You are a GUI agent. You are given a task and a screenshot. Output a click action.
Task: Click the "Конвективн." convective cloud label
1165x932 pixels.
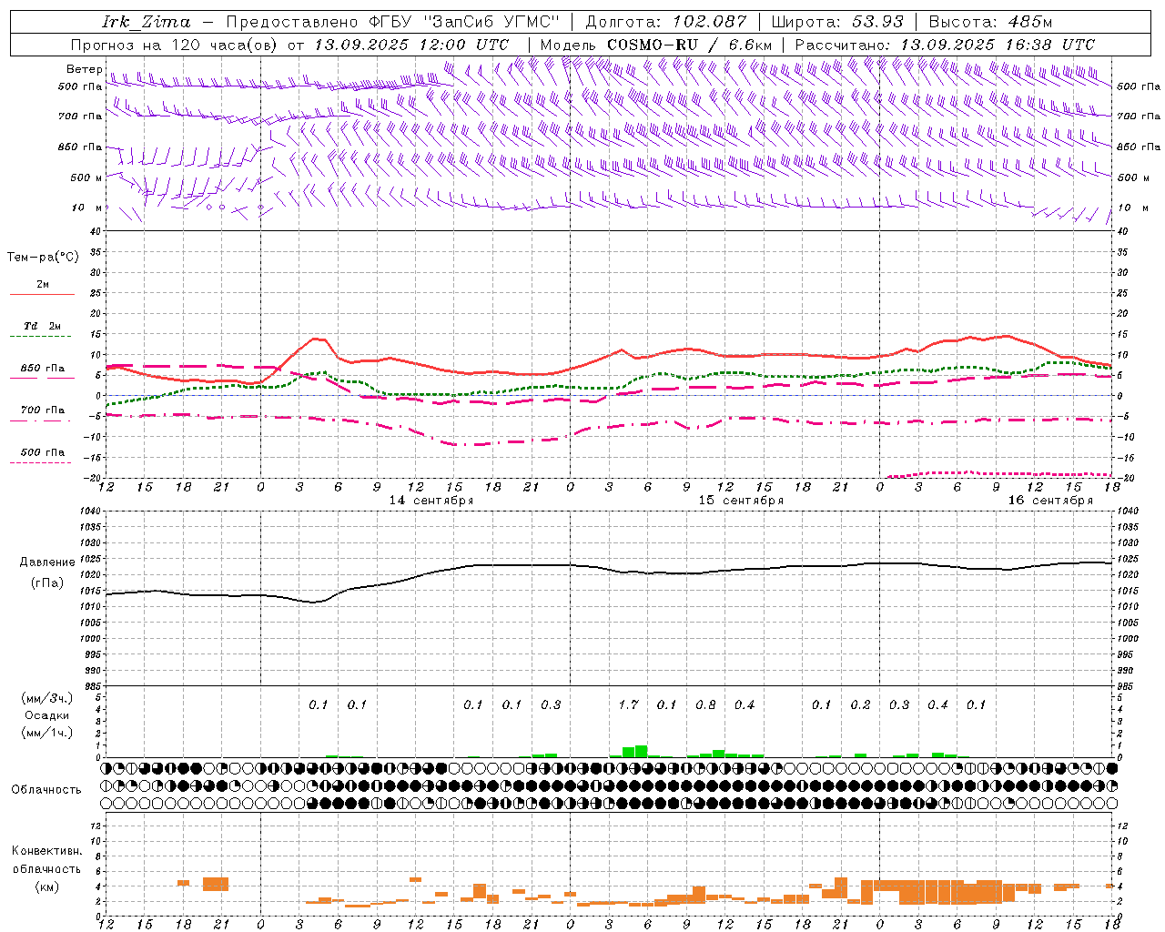tap(46, 851)
